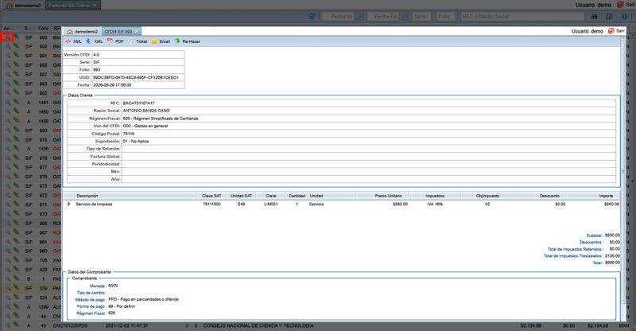Click the Importe column header
The height and width of the screenshot is (331, 636).
pyautogui.click(x=593, y=196)
